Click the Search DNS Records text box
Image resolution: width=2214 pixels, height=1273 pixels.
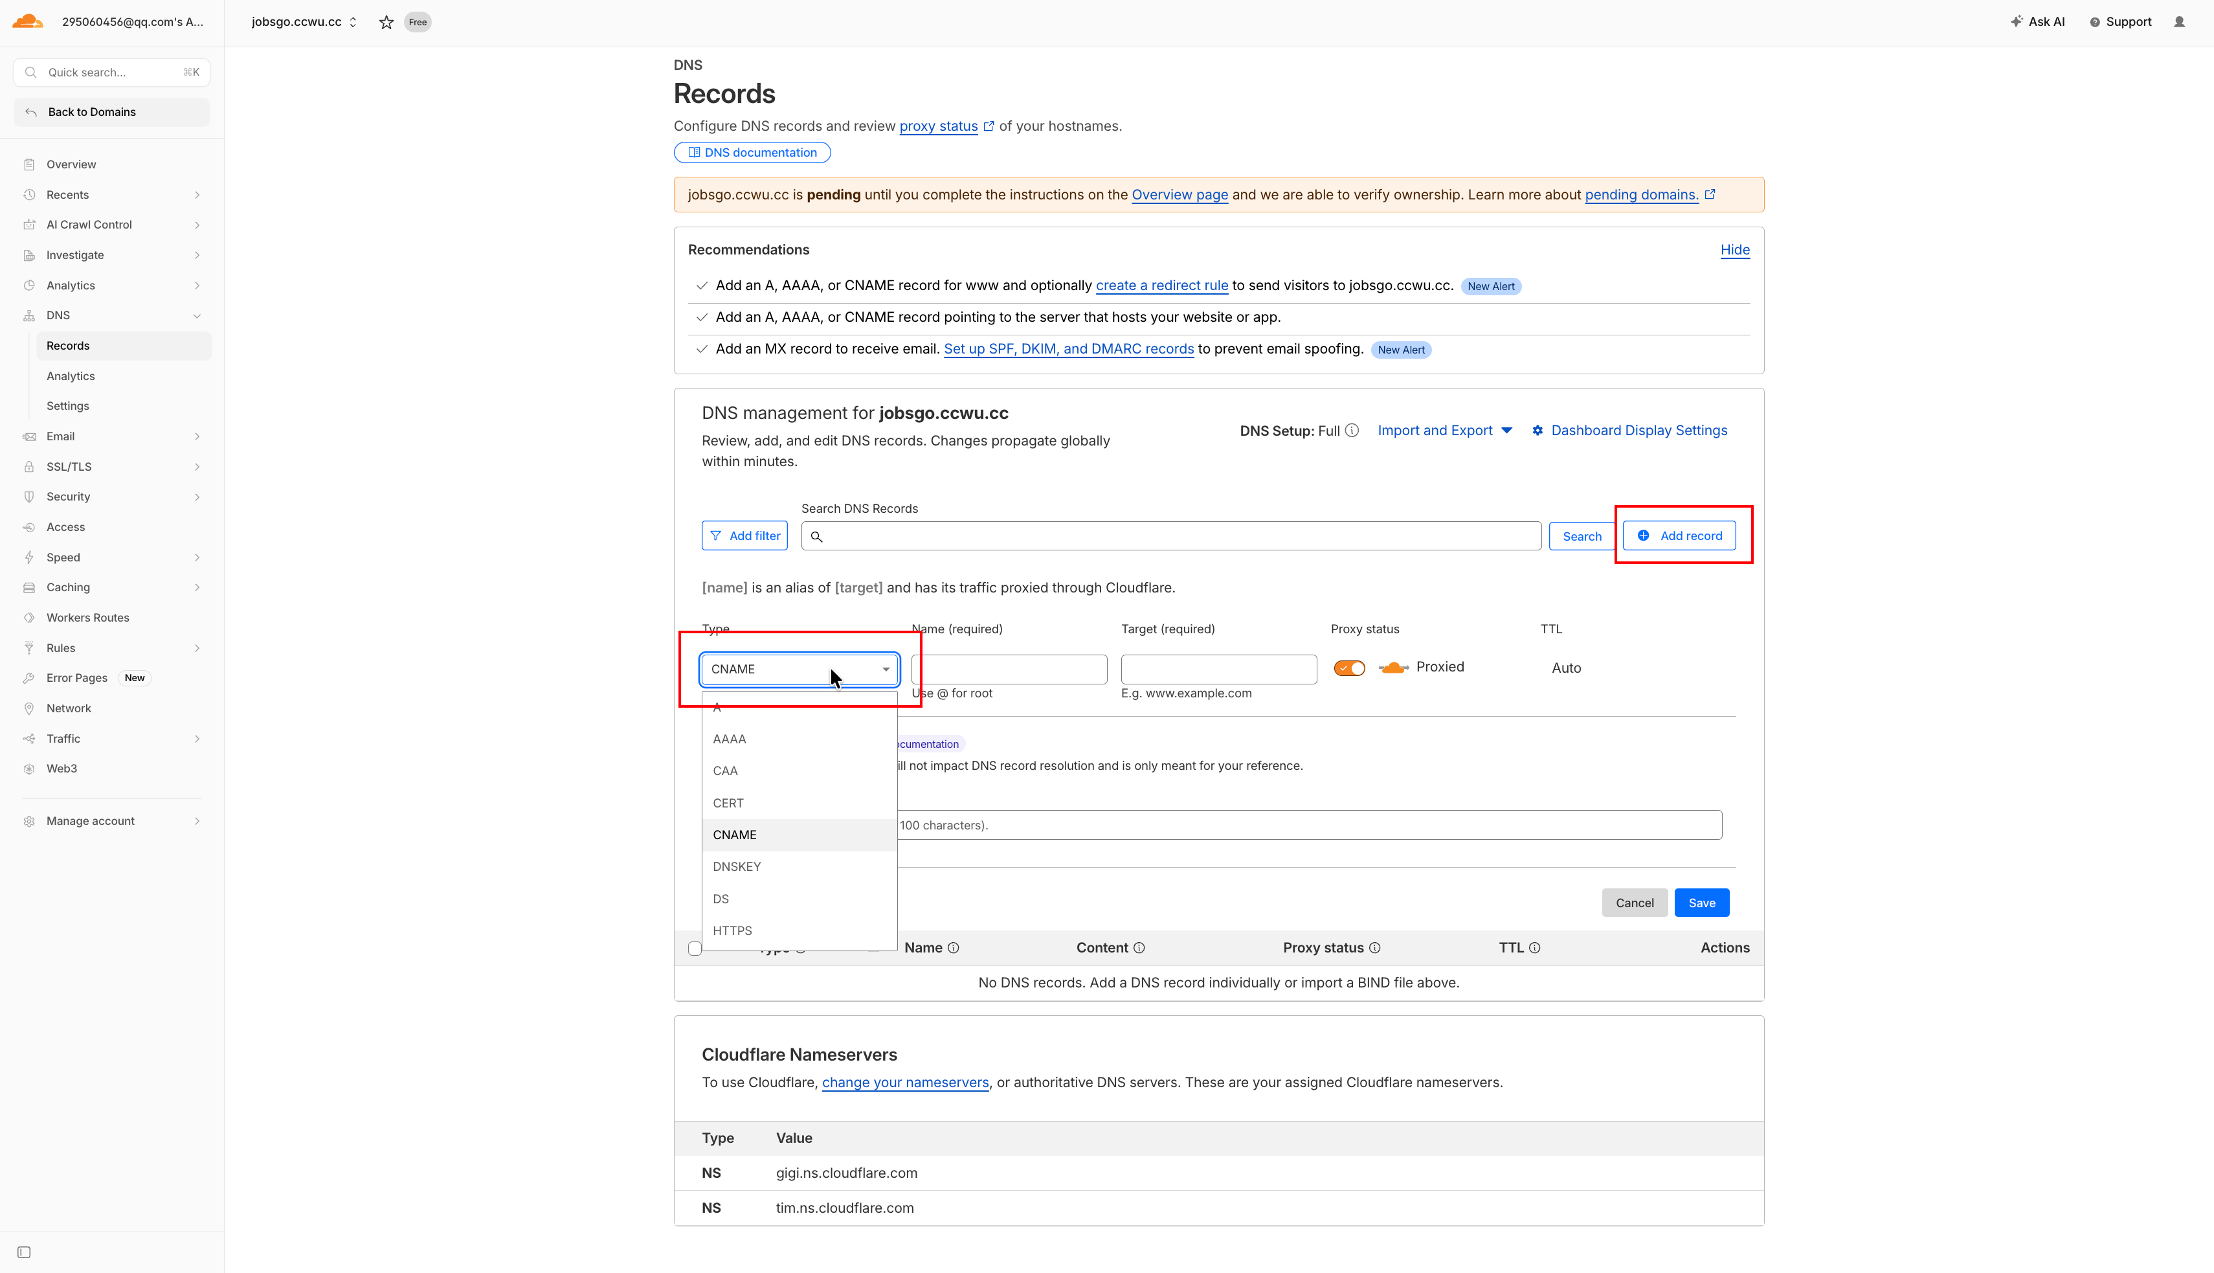1171,536
